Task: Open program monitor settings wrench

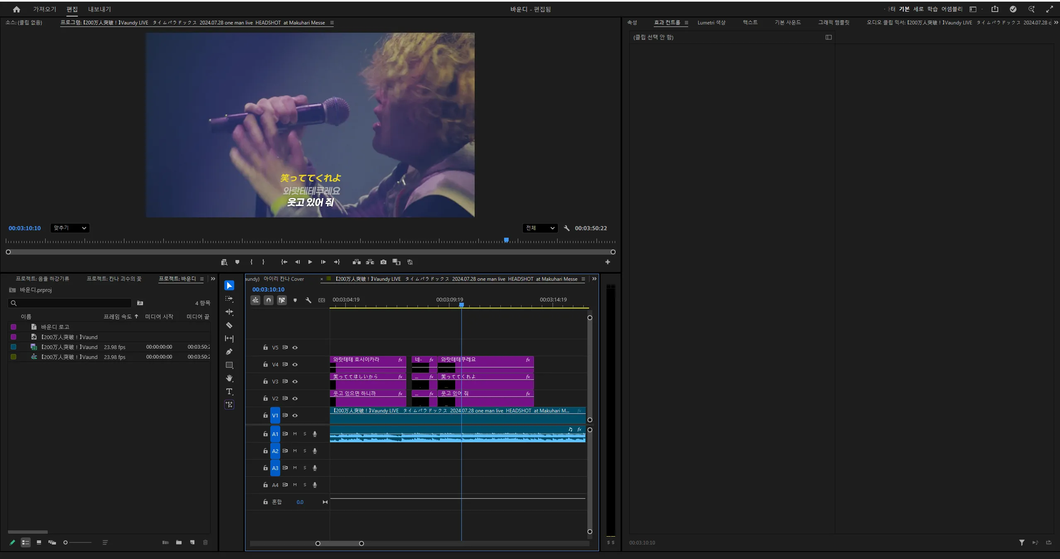Action: pos(567,228)
